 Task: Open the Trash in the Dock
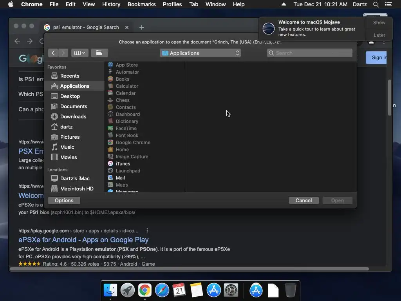pyautogui.click(x=290, y=290)
